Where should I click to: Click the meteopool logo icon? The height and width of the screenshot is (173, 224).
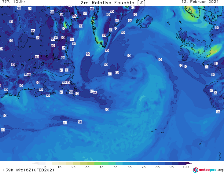click(x=196, y=170)
